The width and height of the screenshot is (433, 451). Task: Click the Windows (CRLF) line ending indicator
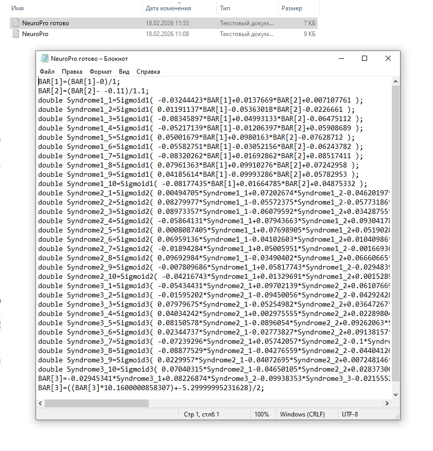(x=302, y=414)
